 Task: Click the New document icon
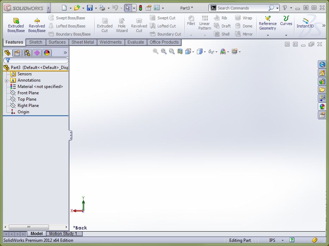[64, 8]
